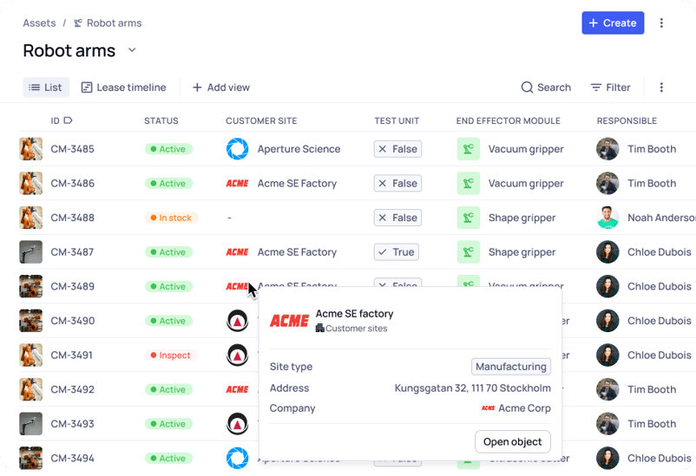Click Aperture Science site name in CM-3485

tap(299, 149)
